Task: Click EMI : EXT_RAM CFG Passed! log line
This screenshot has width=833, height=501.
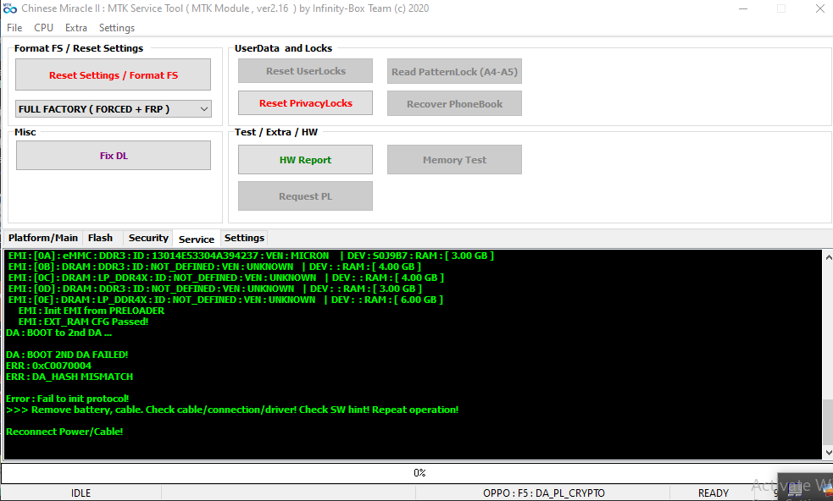Action: point(83,322)
